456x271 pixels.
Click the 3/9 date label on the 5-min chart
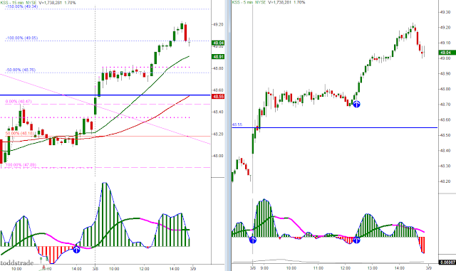(429, 268)
